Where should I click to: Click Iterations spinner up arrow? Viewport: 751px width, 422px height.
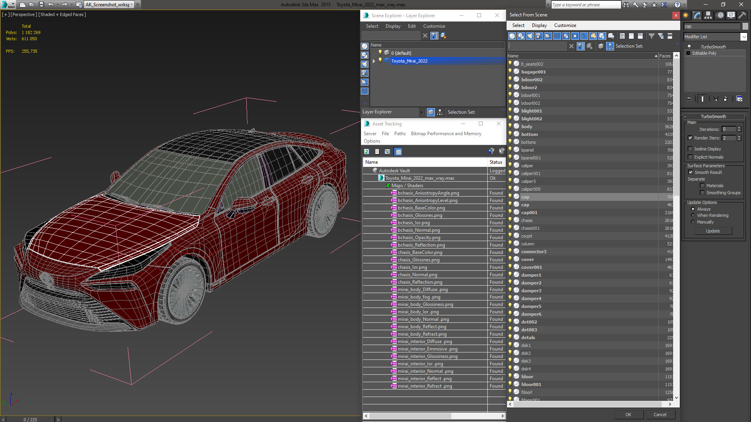[739, 128]
